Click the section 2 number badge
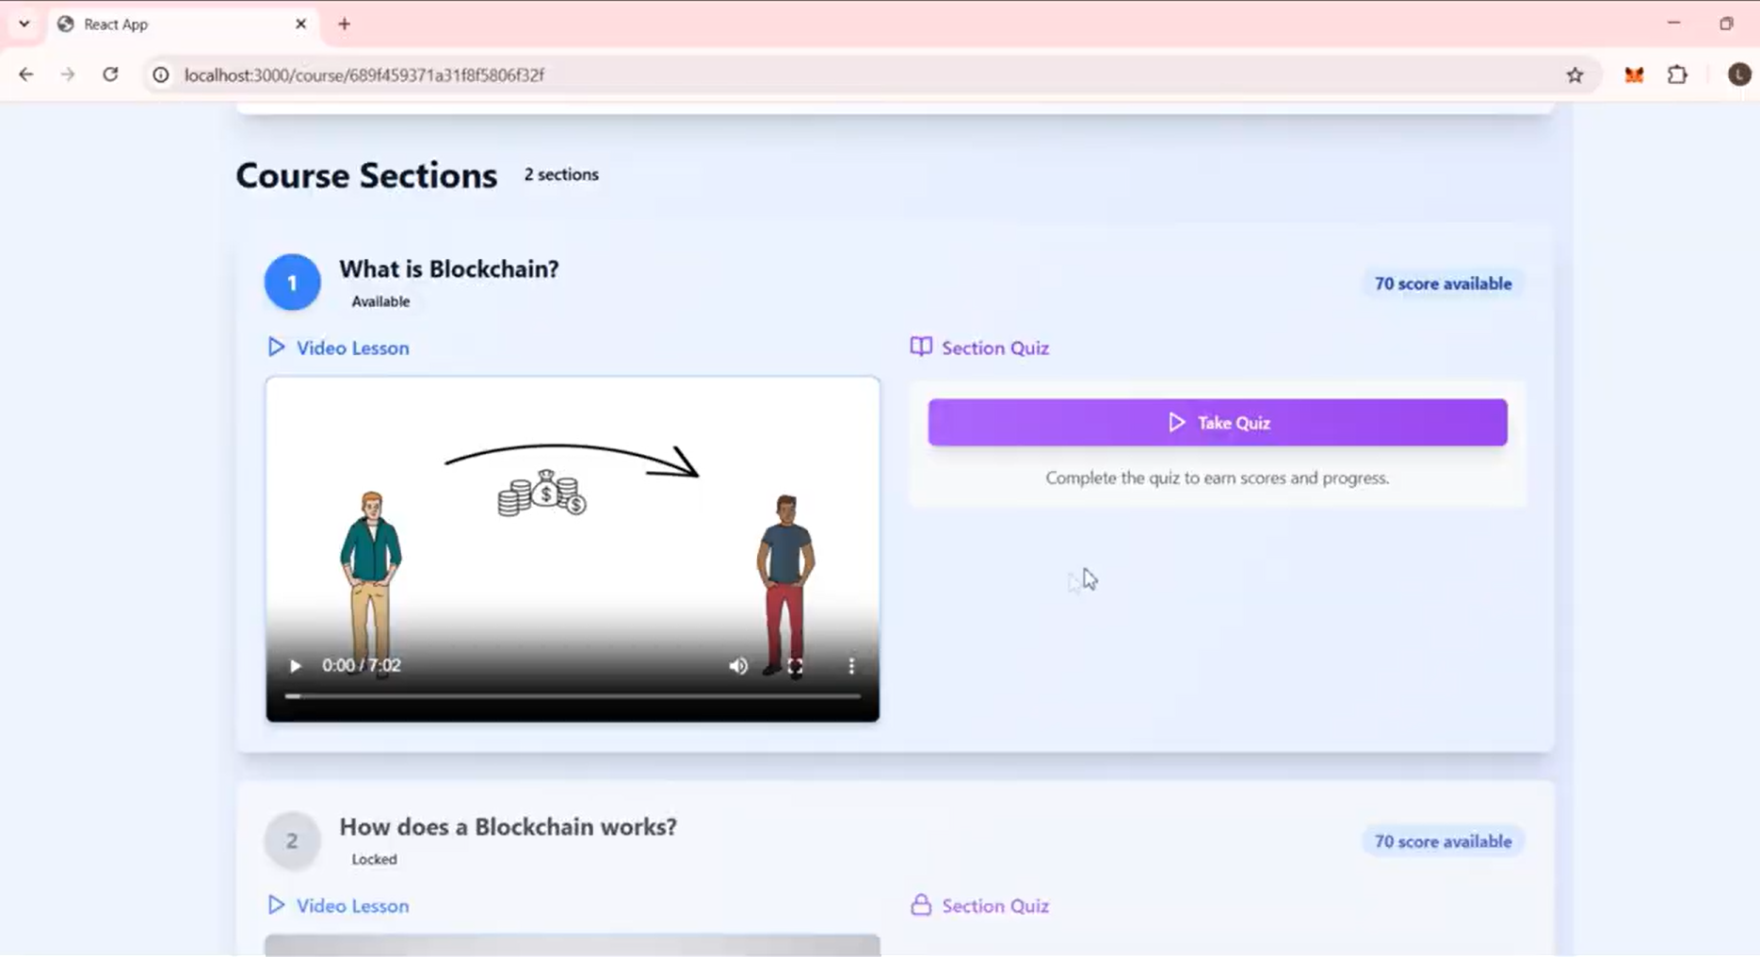Viewport: 1760px width, 957px height. [x=292, y=840]
